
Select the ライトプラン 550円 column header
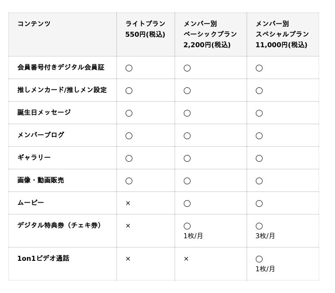coord(145,29)
